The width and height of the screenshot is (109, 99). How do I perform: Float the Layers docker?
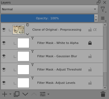click(99, 2)
